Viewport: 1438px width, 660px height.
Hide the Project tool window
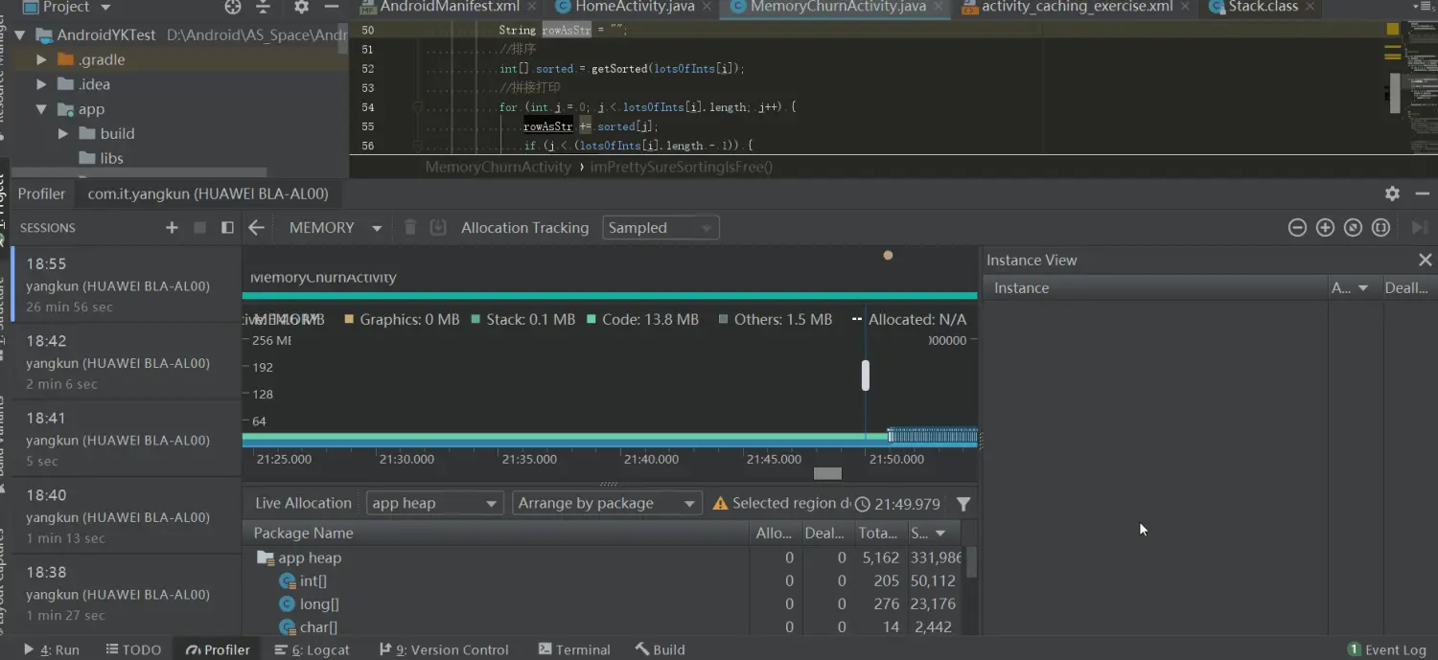[332, 7]
